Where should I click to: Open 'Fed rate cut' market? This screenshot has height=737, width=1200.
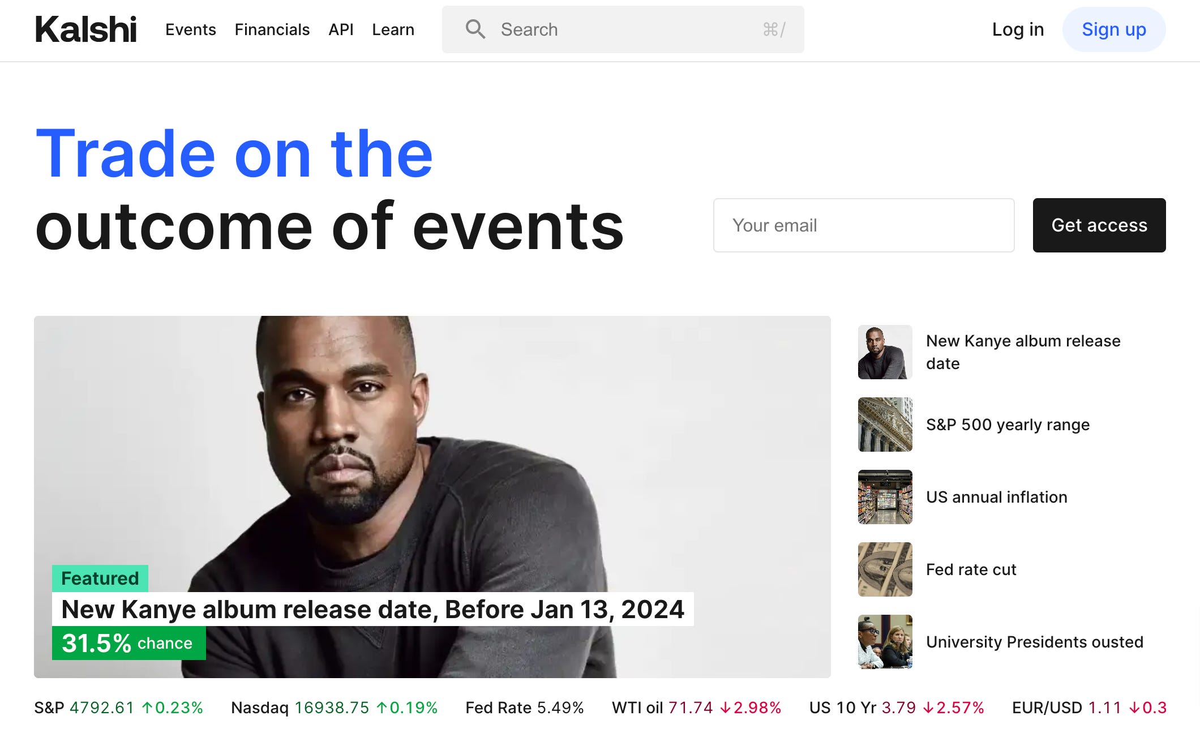971,569
